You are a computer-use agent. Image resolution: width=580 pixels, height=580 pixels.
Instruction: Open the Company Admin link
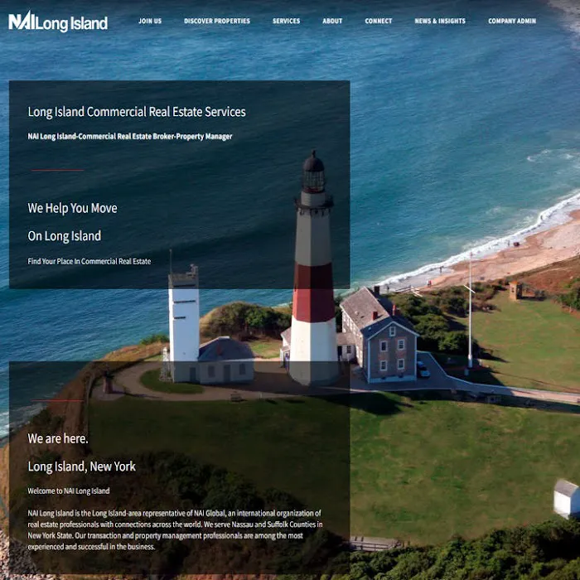512,21
